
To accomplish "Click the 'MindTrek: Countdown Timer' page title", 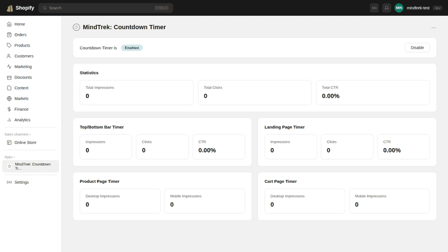I will pos(124,27).
